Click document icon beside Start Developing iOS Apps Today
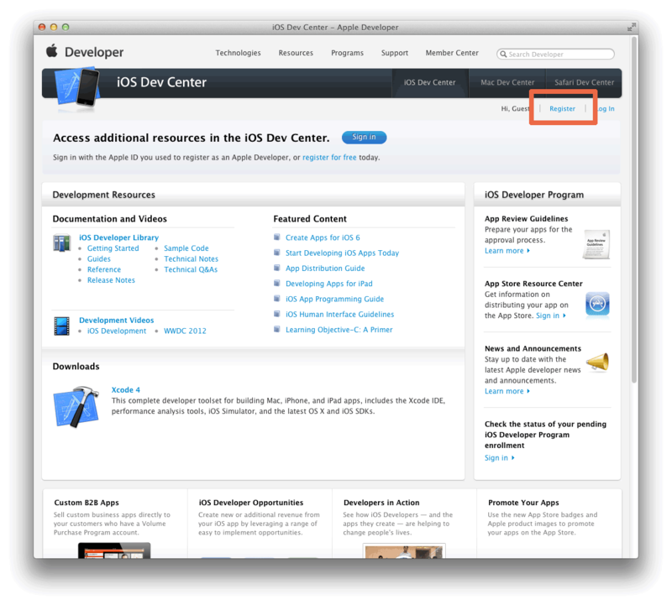This screenshot has width=672, height=605. point(277,253)
